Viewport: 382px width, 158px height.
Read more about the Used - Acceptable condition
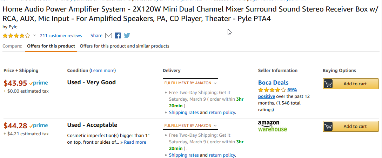tap(135, 142)
